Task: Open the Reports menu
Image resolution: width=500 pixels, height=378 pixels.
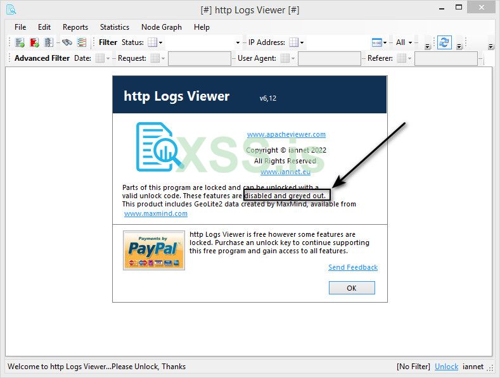Action: coord(75,27)
